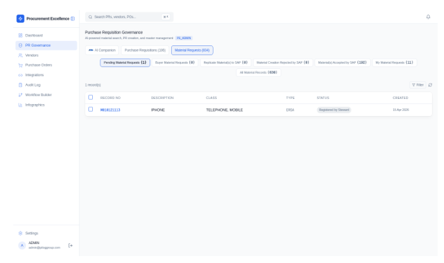Select My Material Requests filter
Screen dimensions: 444x263
pyautogui.click(x=395, y=62)
